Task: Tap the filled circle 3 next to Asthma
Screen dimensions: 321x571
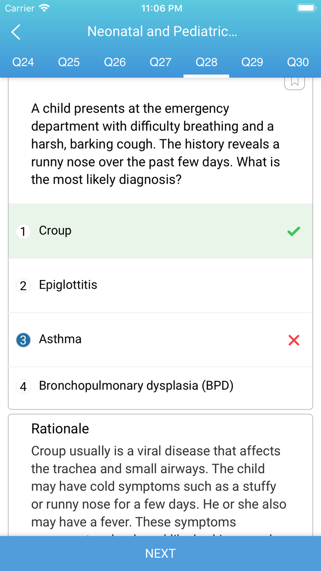Action: coord(23,339)
